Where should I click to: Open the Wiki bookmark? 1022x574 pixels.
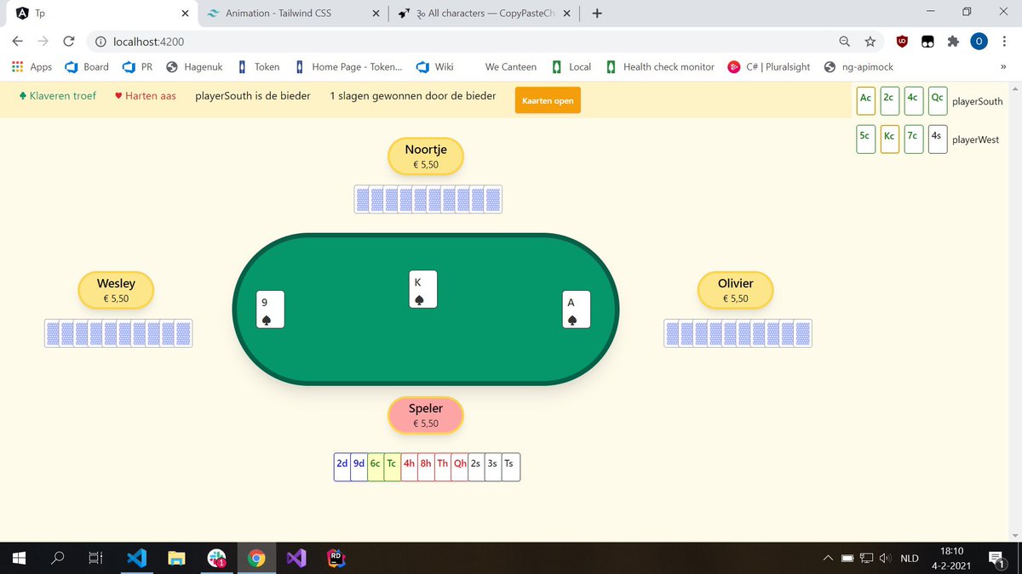[x=442, y=66]
